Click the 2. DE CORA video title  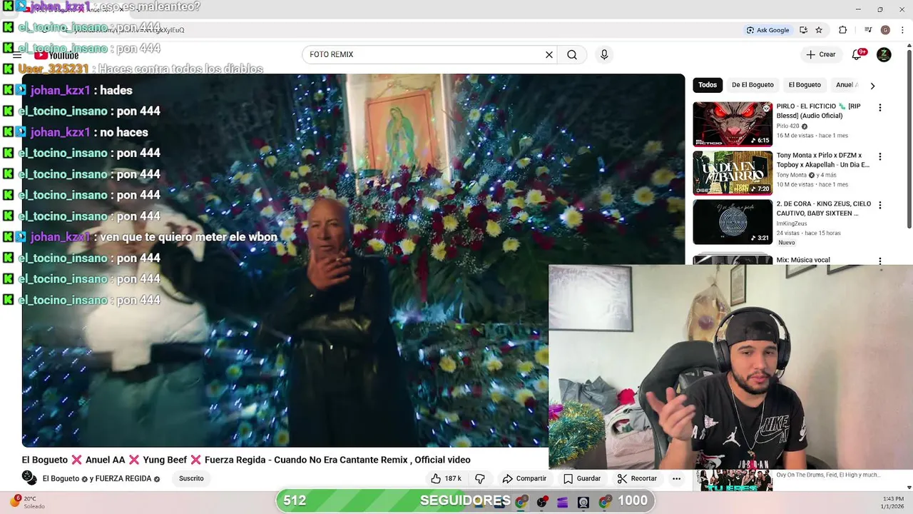pos(824,208)
